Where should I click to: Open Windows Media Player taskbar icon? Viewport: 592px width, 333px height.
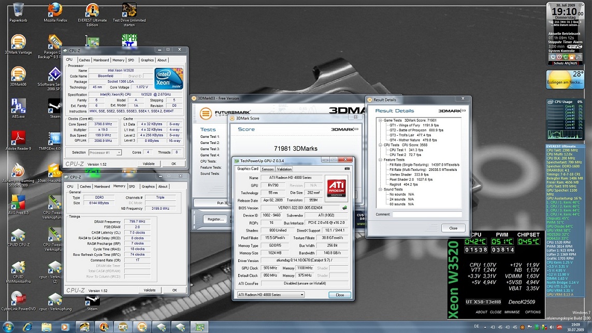65,327
